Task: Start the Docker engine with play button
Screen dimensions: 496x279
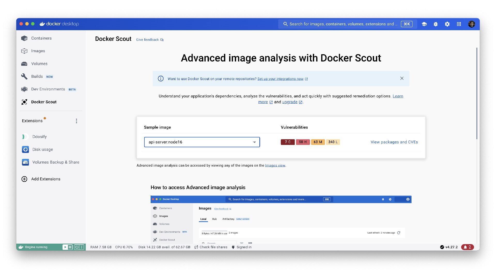Action: pos(65,247)
